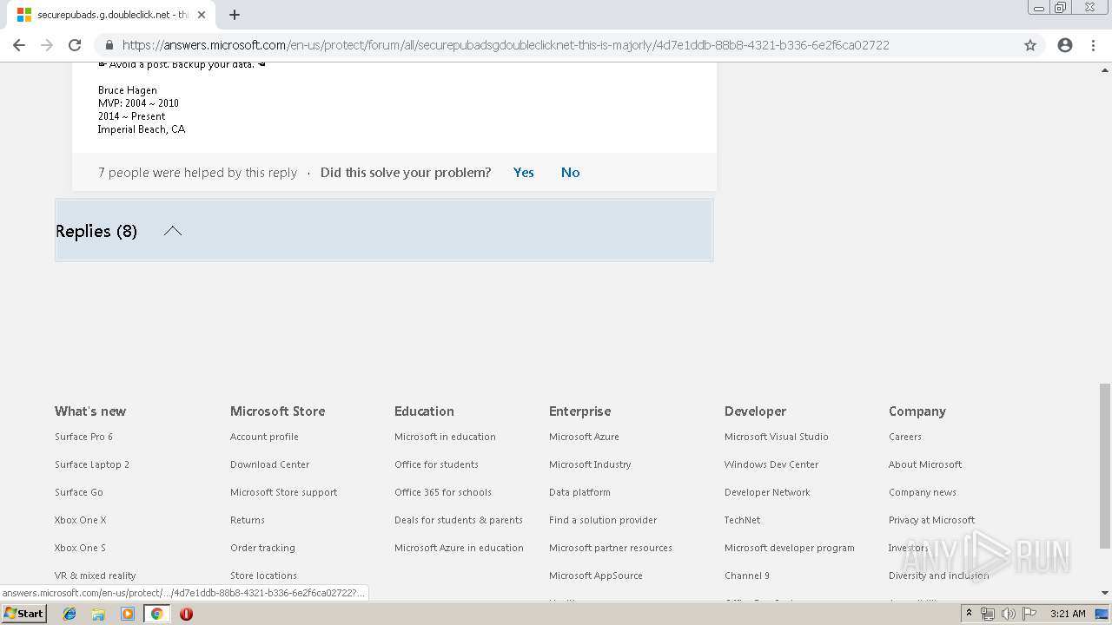This screenshot has height=625, width=1112.
Task: Open the Find a solution provider link
Action: pyautogui.click(x=603, y=520)
